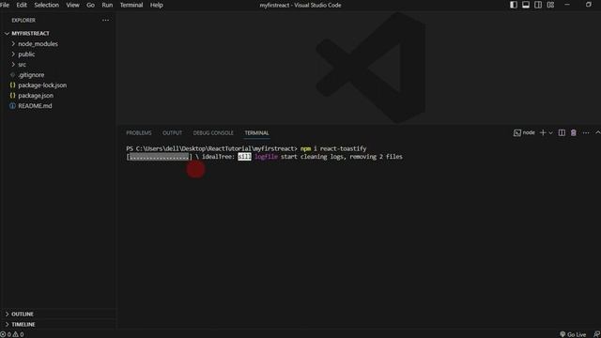Create a new terminal with plus icon

(543, 132)
